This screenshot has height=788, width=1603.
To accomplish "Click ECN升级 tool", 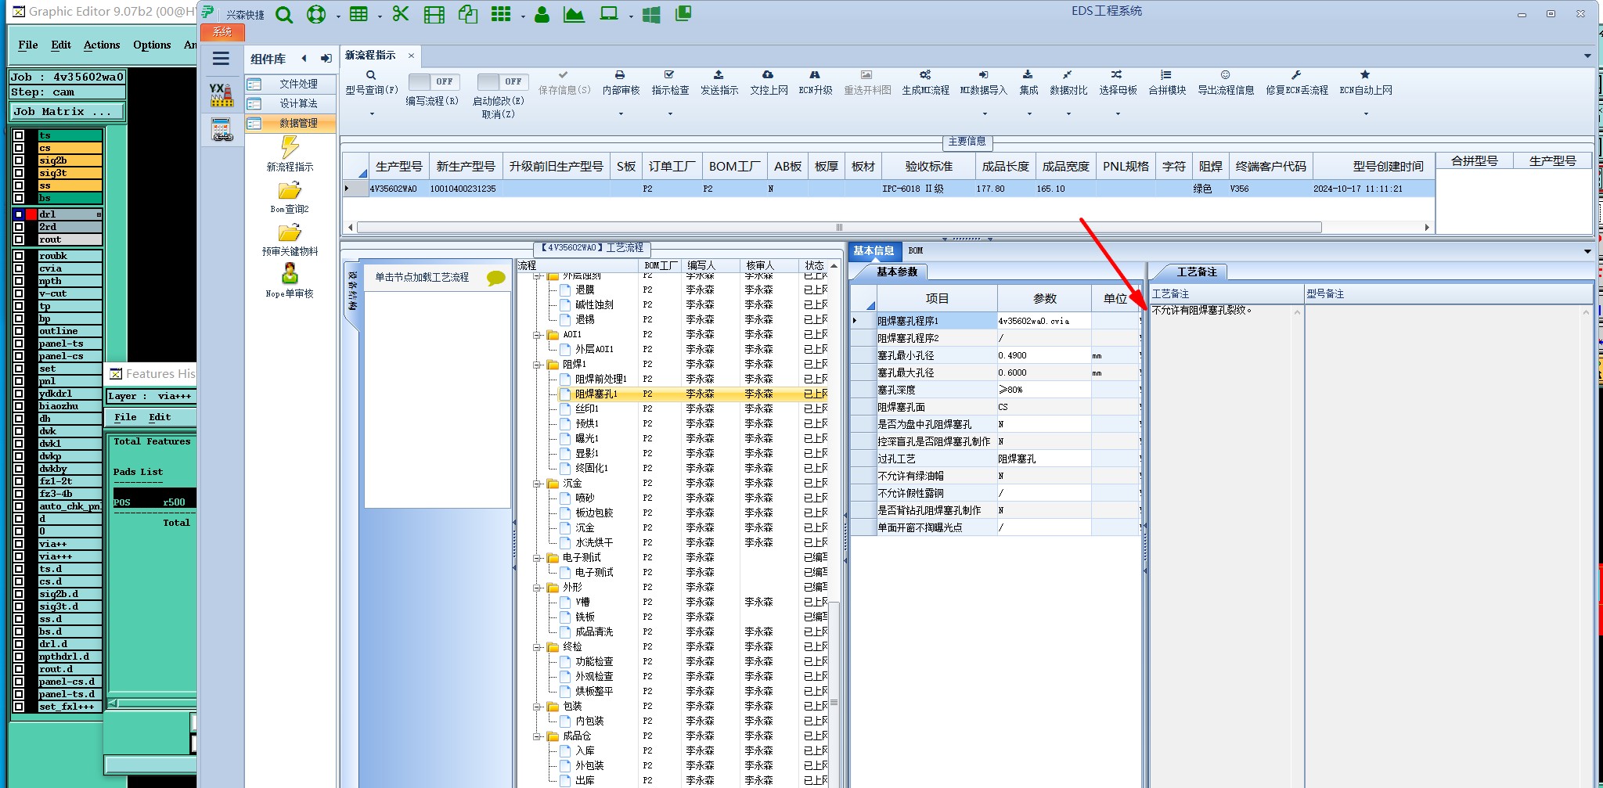I will tap(815, 82).
